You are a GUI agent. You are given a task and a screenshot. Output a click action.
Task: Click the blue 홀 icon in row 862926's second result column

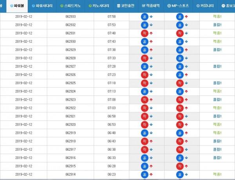pyautogui.click(x=179, y=75)
